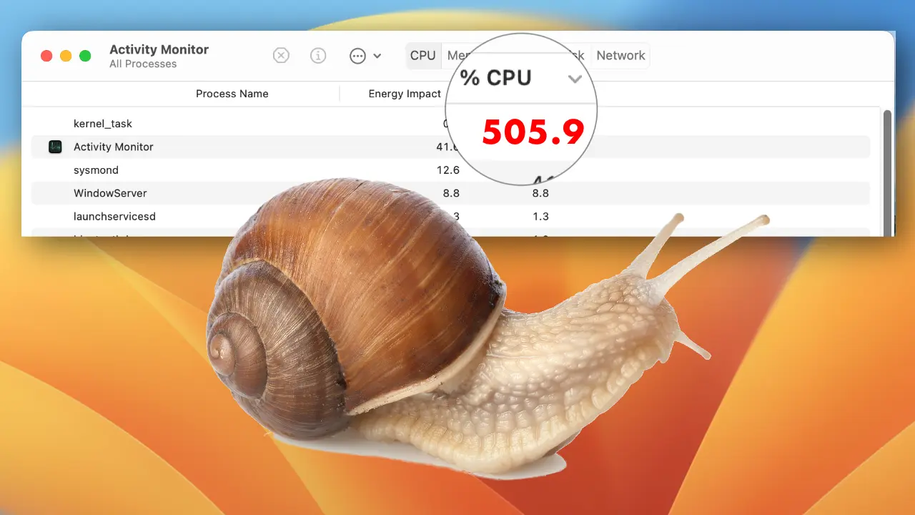Switch to the Network tab
Screen dimensions: 915x515
click(x=620, y=56)
